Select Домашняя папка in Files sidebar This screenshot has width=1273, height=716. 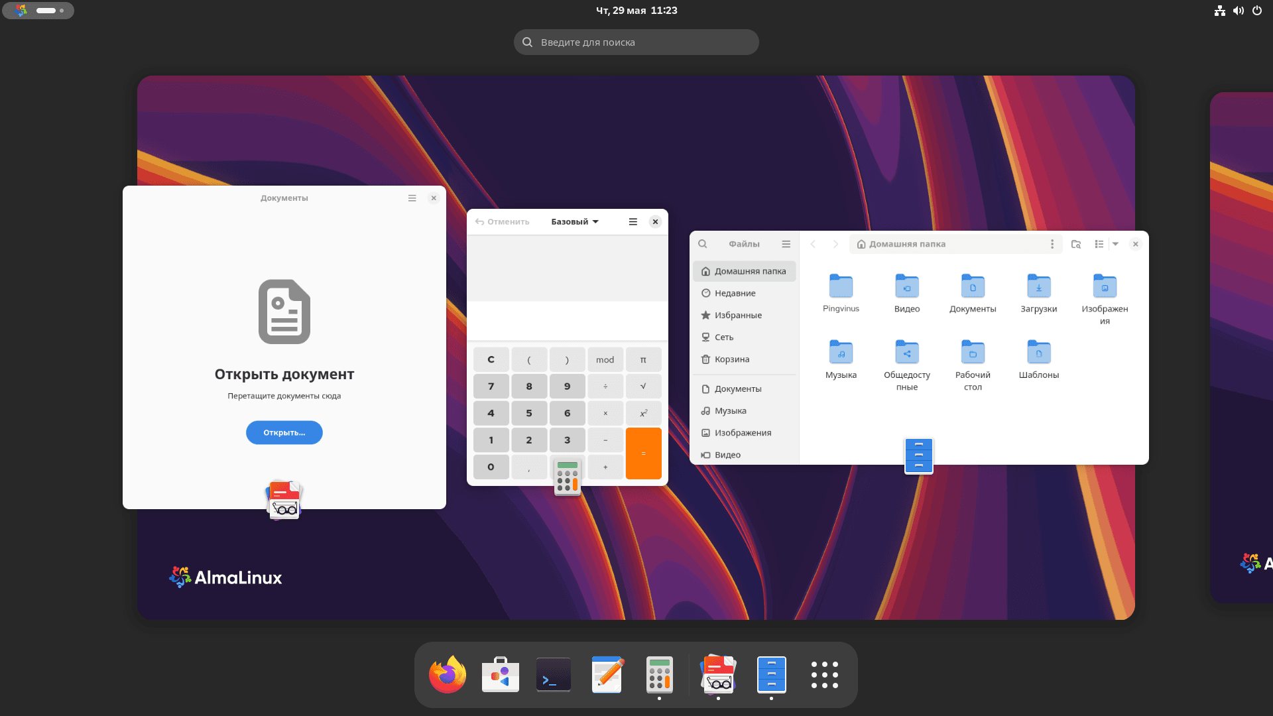coord(745,271)
